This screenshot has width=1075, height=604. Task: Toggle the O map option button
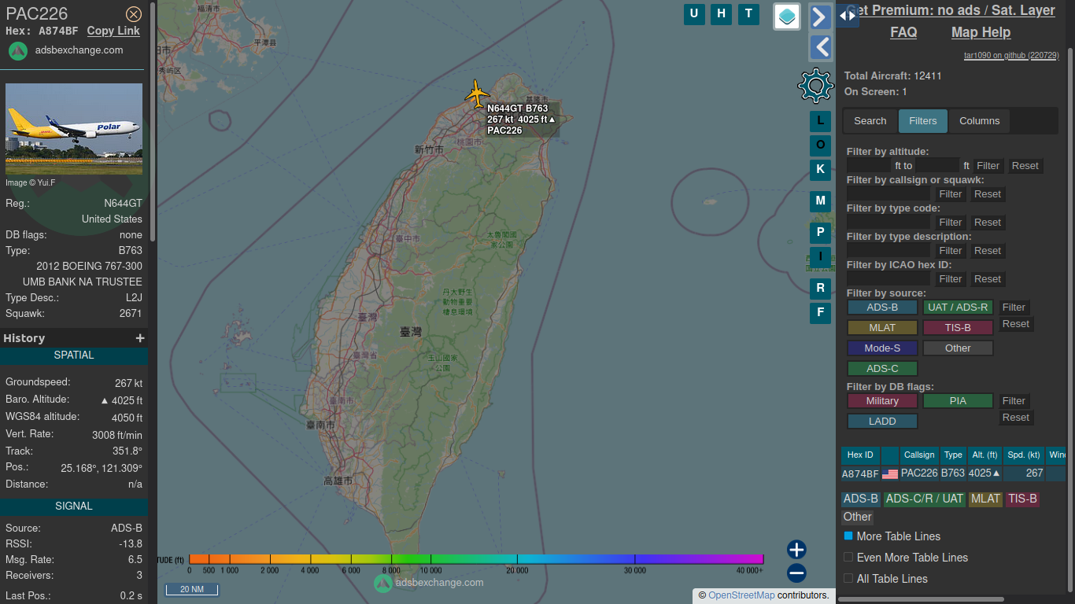pos(820,145)
